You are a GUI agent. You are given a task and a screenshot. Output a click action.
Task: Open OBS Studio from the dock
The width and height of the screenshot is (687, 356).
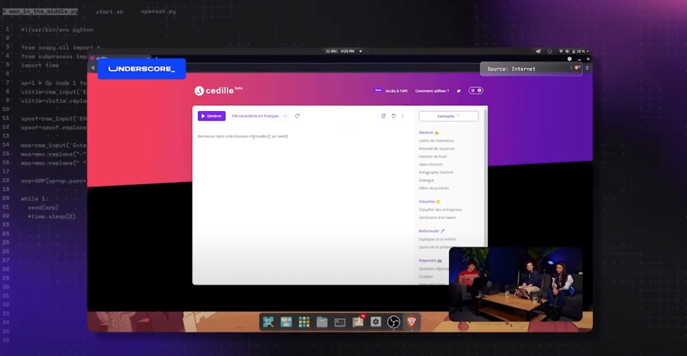(393, 322)
